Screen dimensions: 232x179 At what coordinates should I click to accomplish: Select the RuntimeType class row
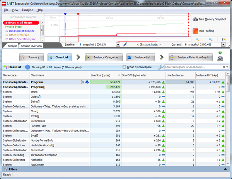click(114, 126)
